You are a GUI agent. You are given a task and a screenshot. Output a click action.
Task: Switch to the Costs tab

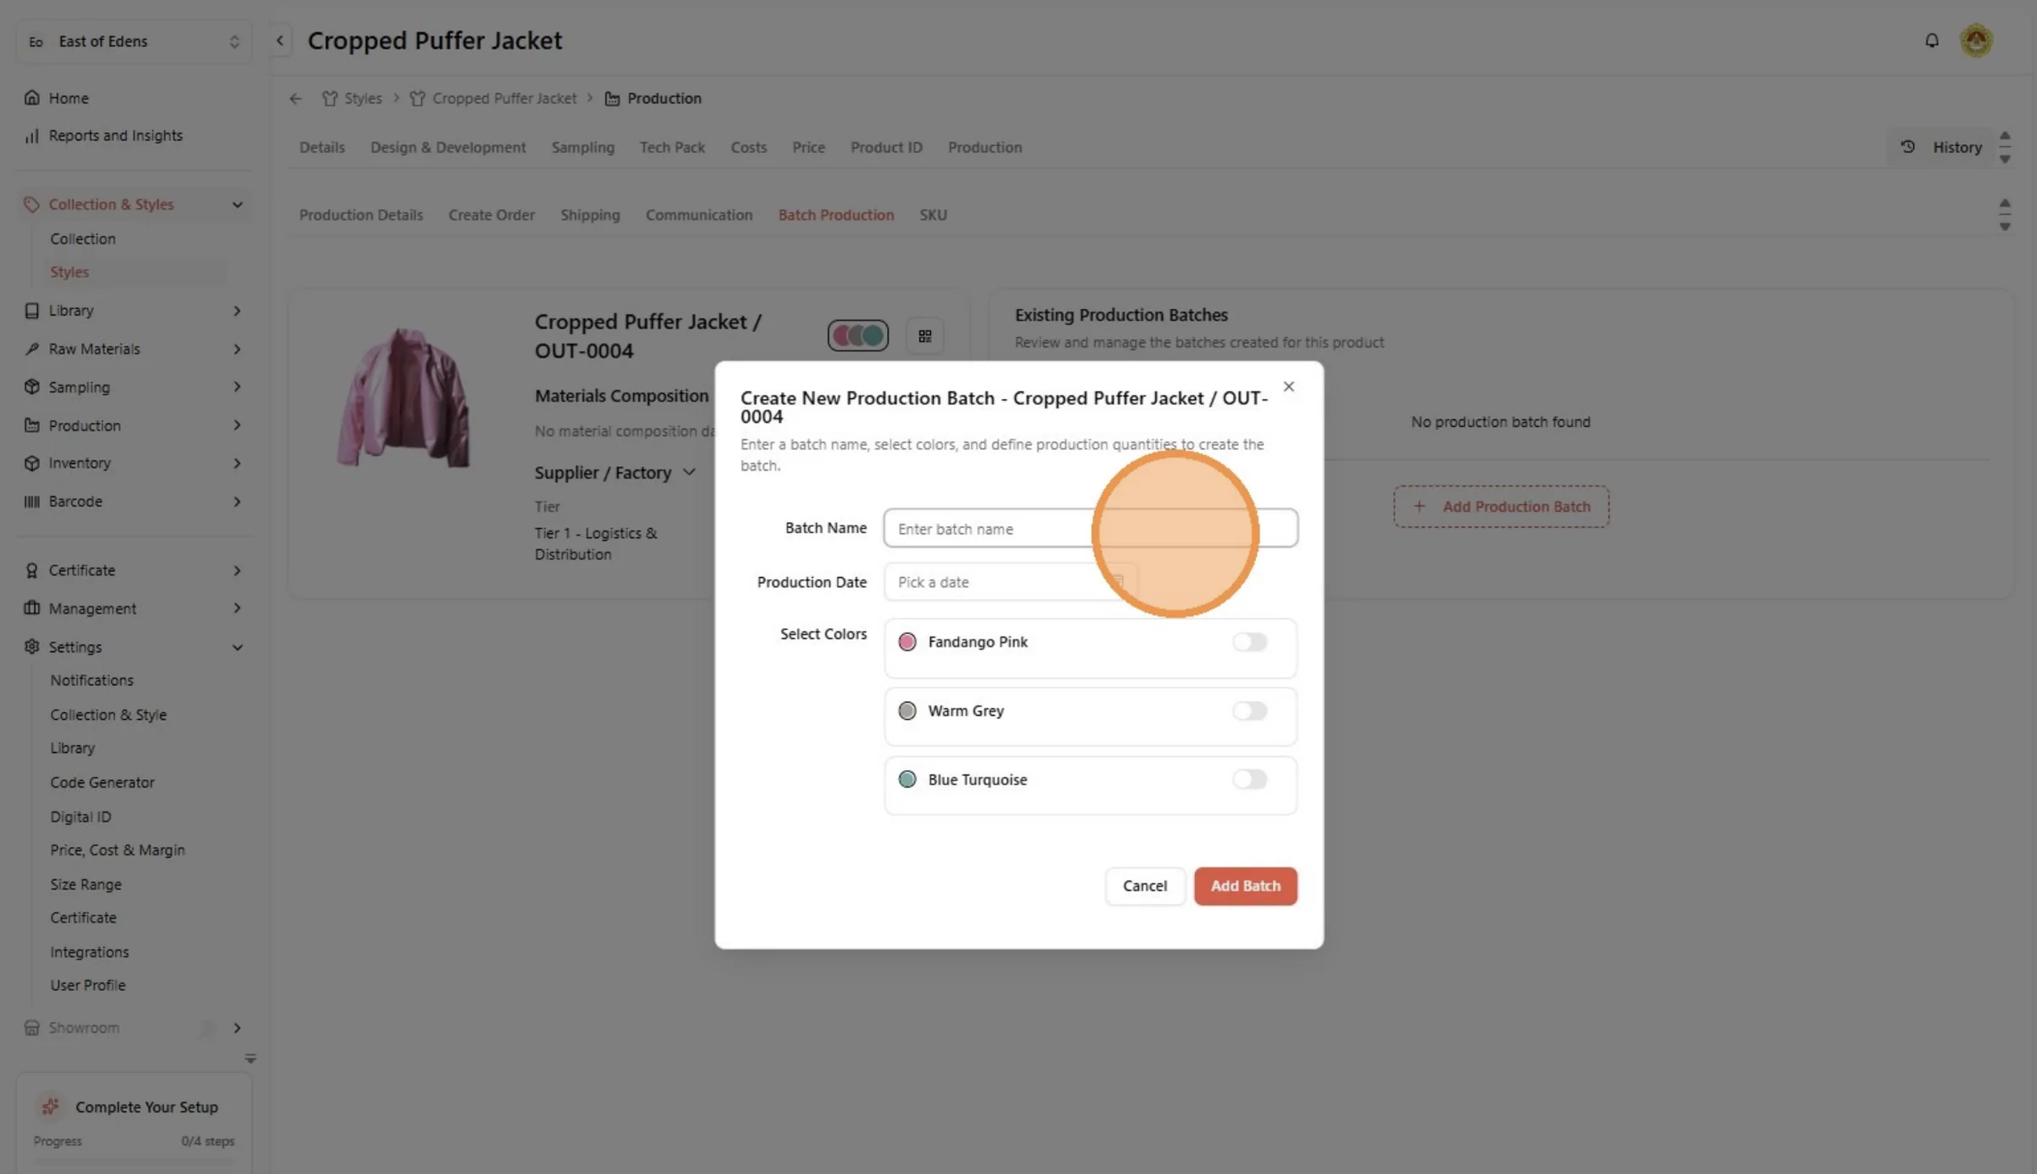[749, 148]
